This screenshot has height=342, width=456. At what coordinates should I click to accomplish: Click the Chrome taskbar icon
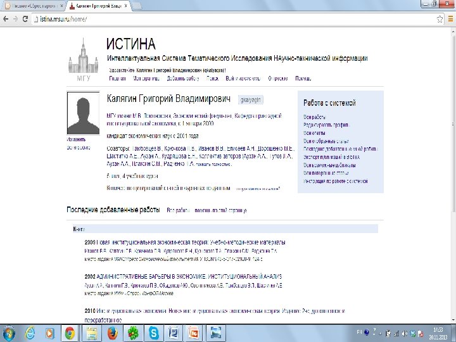coord(70,333)
